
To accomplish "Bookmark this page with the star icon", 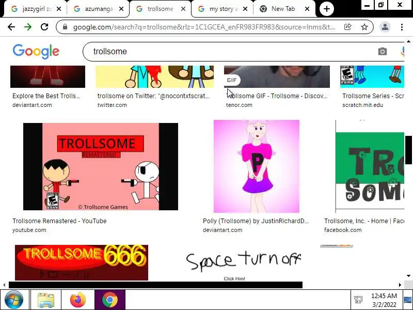I will tap(364, 27).
